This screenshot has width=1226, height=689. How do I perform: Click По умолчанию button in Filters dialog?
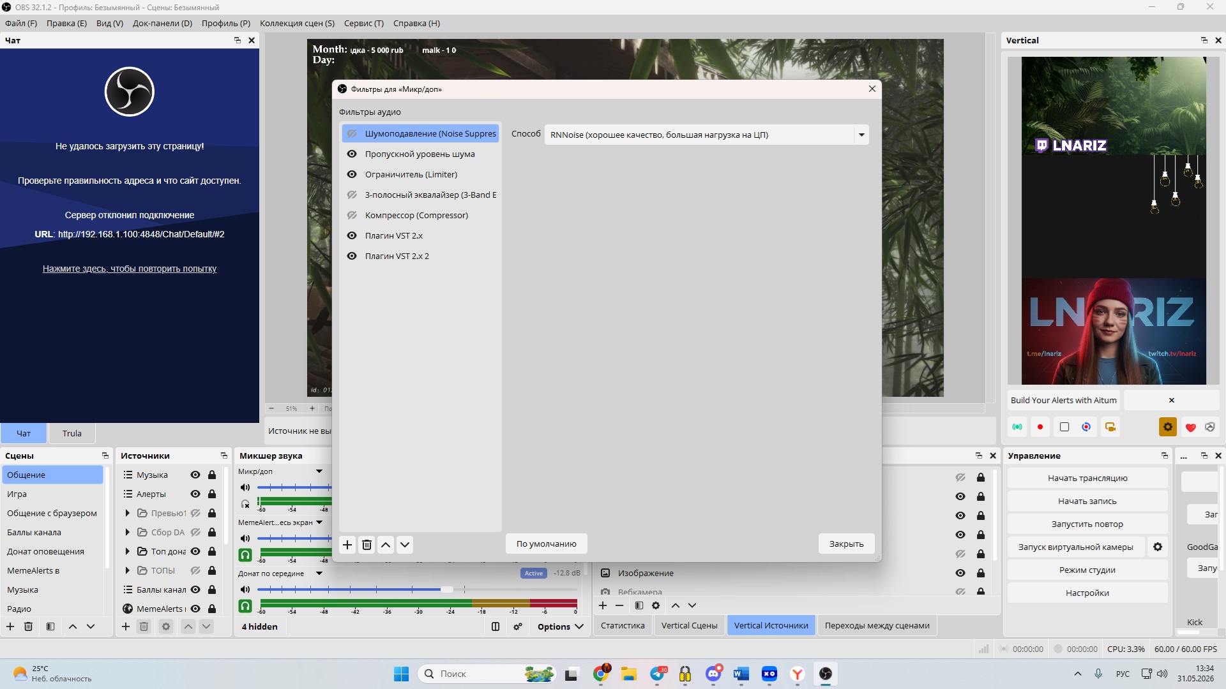[x=547, y=544]
